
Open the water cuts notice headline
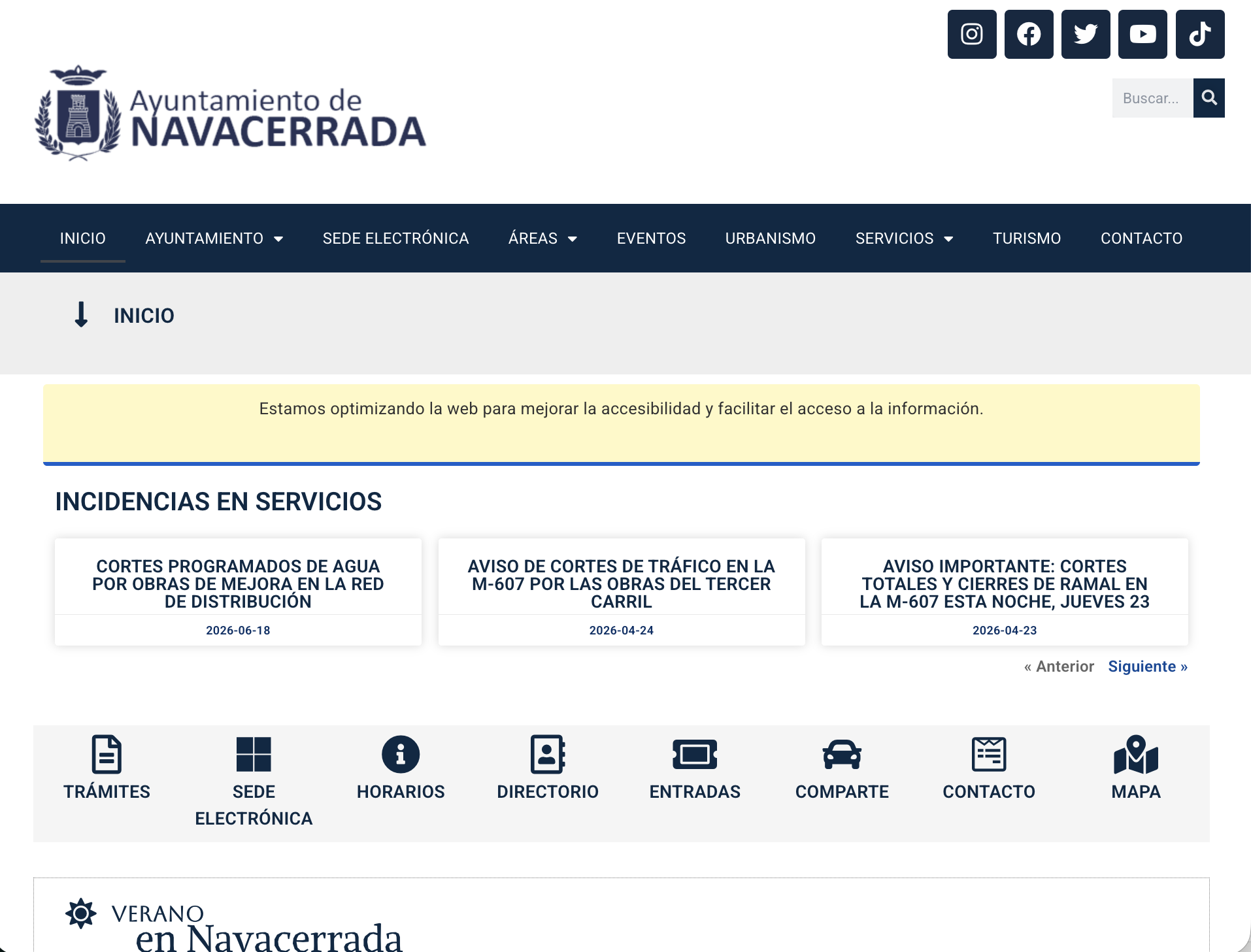[x=238, y=583]
